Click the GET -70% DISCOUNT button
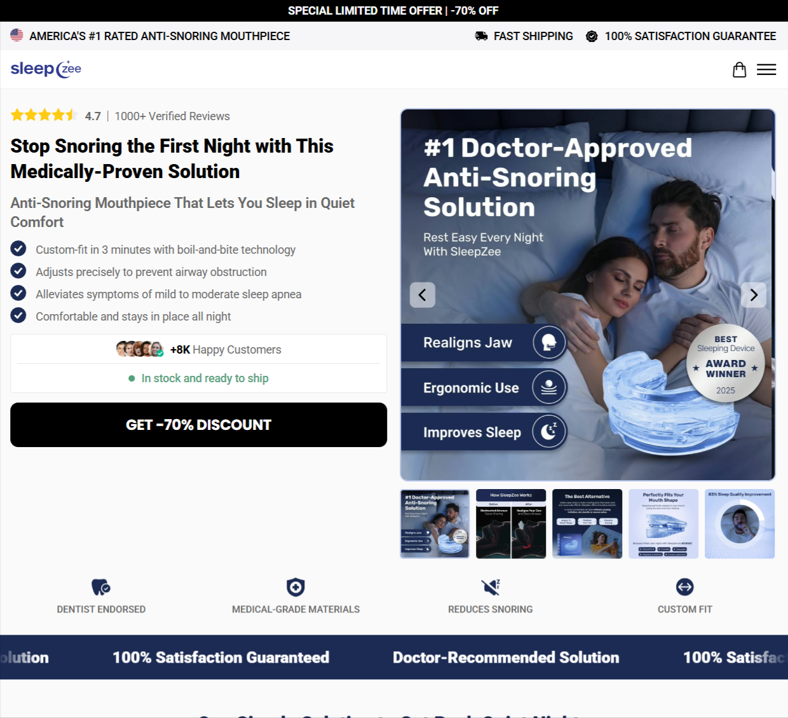Screen dimensions: 788x718 pyautogui.click(x=198, y=425)
